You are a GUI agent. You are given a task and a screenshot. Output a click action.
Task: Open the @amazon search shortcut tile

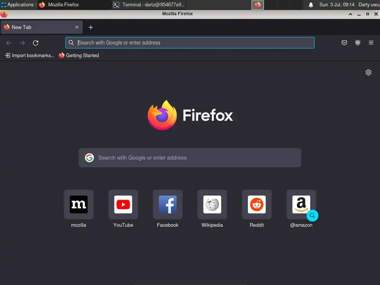pos(301,204)
